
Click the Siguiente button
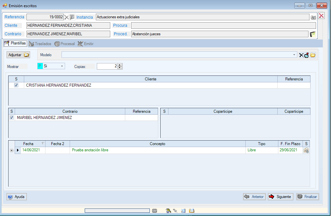[280, 197]
